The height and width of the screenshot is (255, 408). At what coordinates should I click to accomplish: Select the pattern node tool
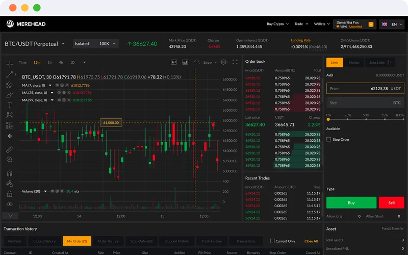(10, 115)
